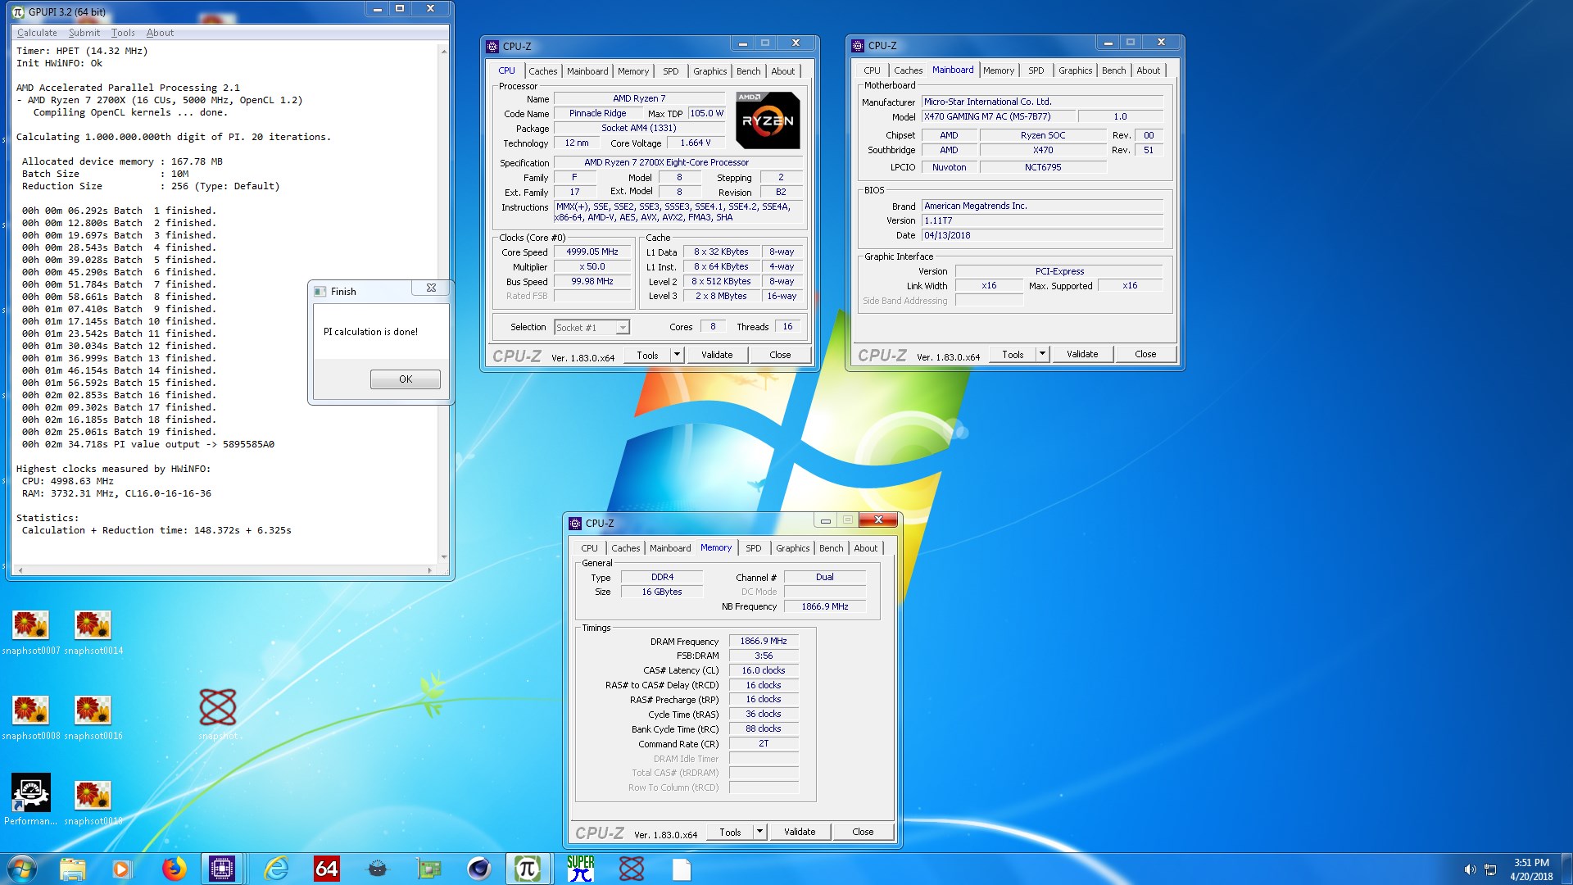This screenshot has height=885, width=1573.
Task: Select Graphics tab in Memory window
Action: [792, 548]
